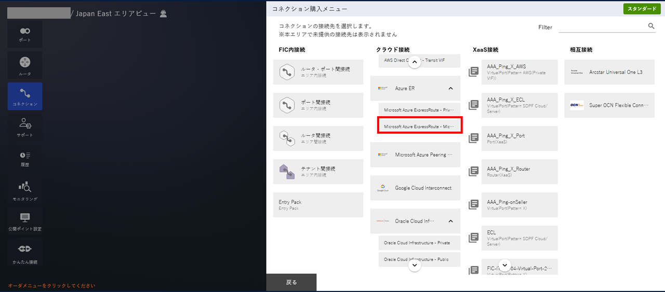Click the Arcstar Universal One logo

click(x=577, y=72)
